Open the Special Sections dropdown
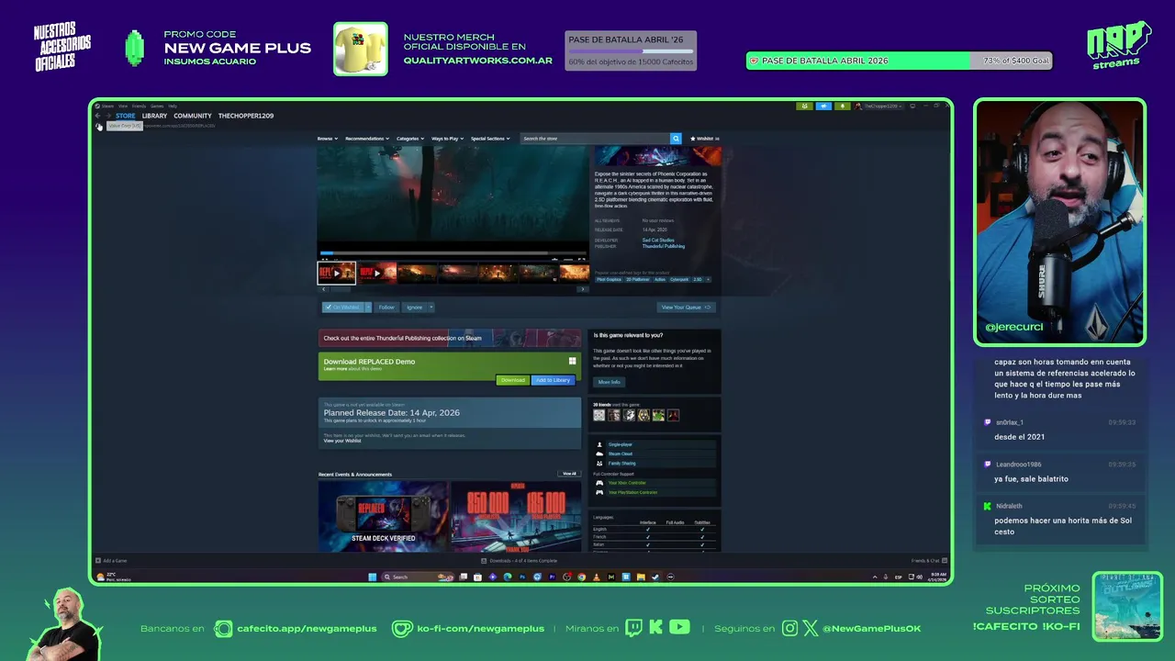Image resolution: width=1175 pixels, height=661 pixels. pyautogui.click(x=490, y=139)
